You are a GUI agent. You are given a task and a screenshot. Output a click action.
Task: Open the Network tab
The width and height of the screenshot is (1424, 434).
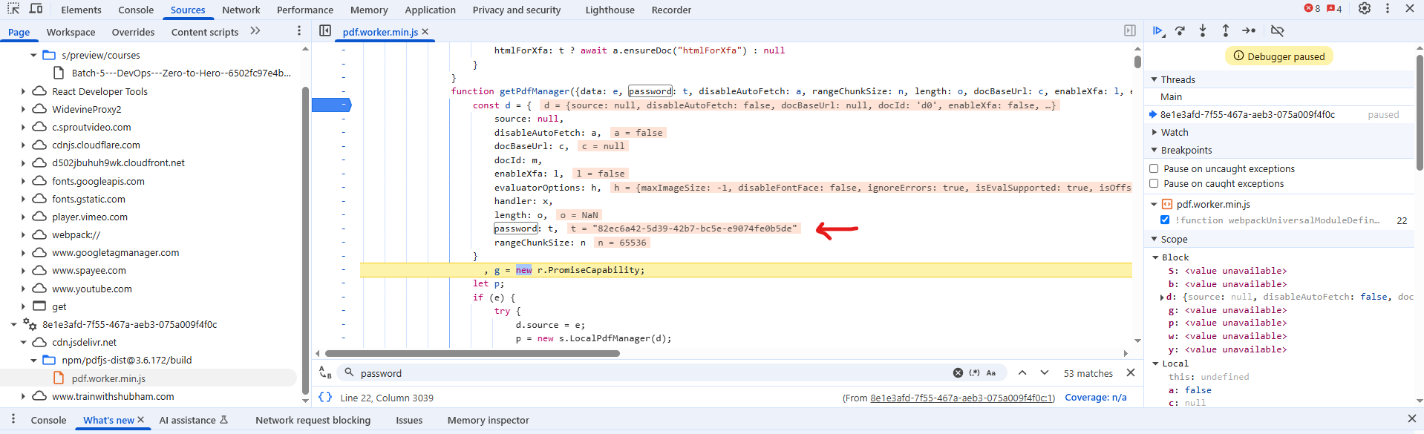(x=241, y=10)
